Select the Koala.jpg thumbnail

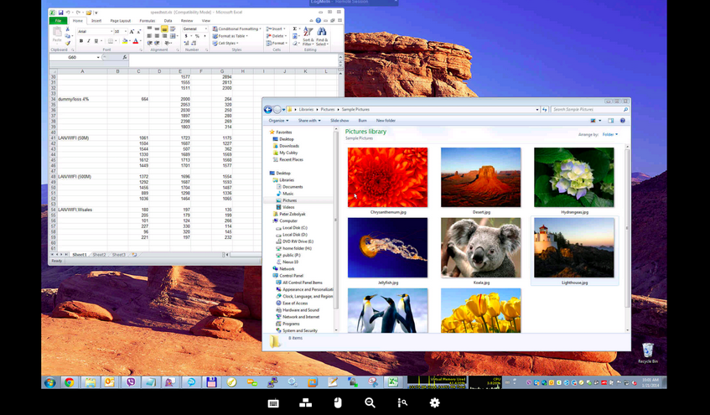[481, 248]
